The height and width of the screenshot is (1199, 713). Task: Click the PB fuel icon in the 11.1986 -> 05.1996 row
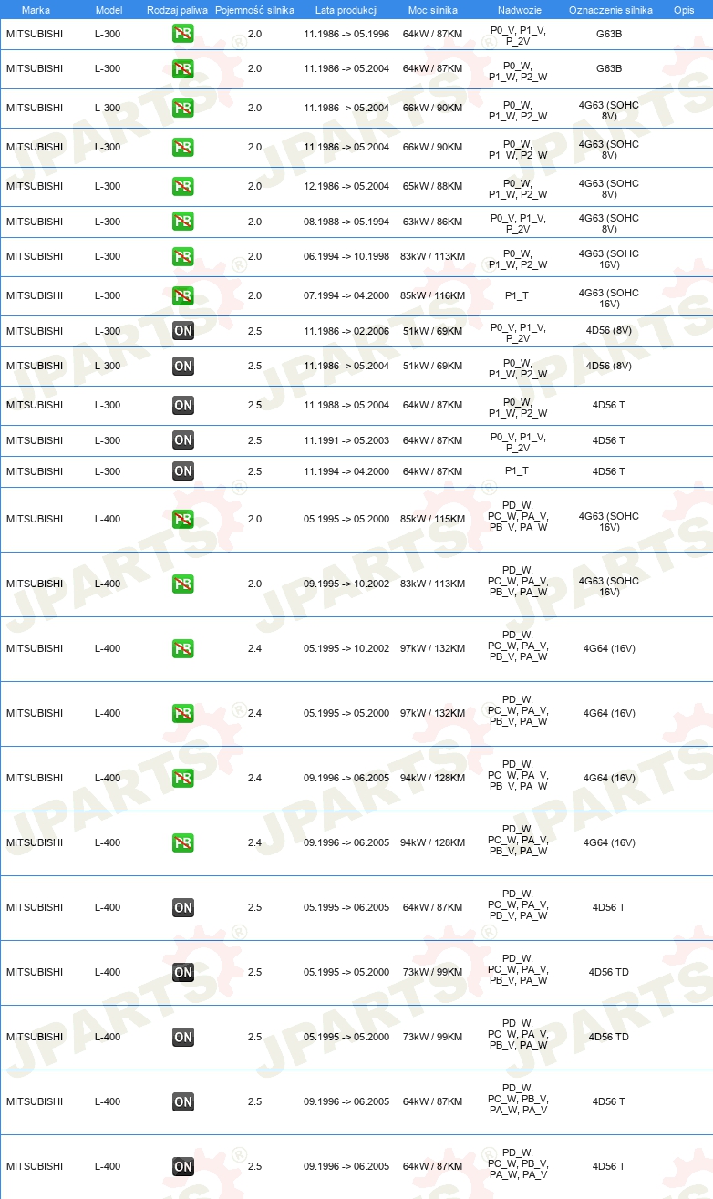coord(182,34)
